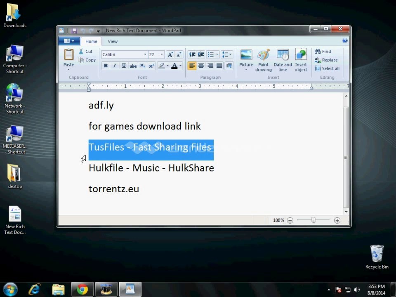Open the line spacing dropdown
Image resolution: width=396 pixels, height=297 pixels.
226,54
